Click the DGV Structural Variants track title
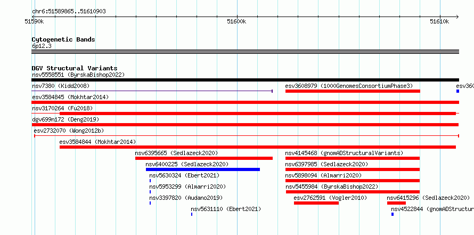 pos(75,68)
